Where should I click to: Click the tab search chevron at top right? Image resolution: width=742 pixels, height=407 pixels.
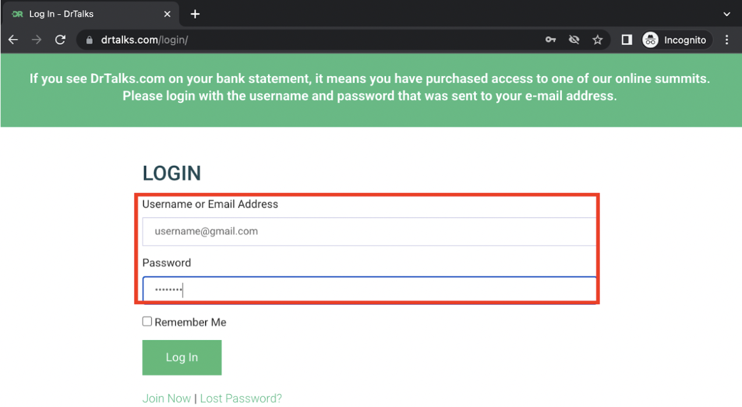tap(727, 13)
